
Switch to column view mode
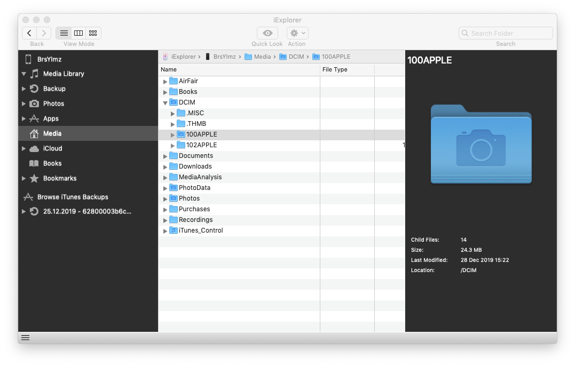click(78, 33)
